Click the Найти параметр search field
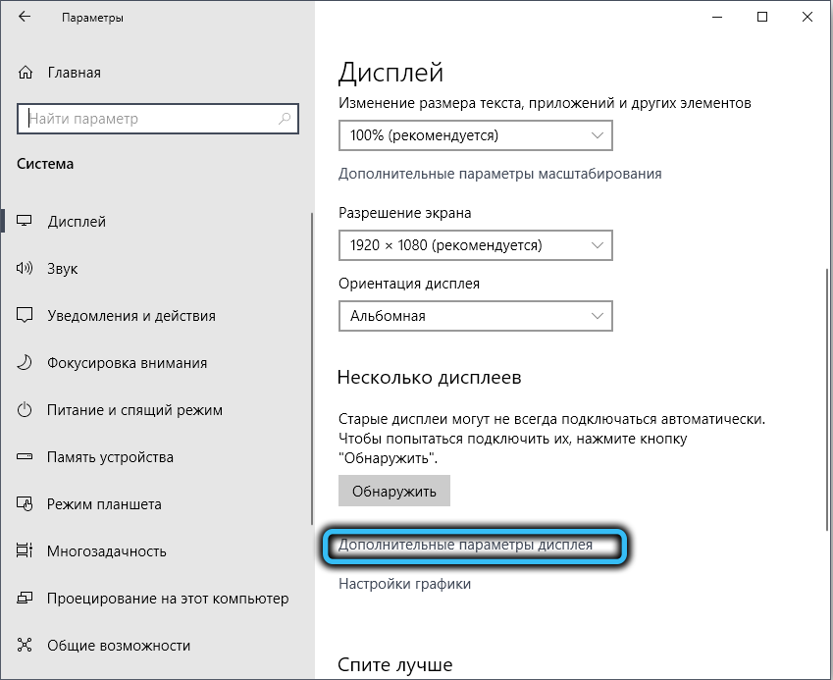833x680 pixels. pos(147,119)
